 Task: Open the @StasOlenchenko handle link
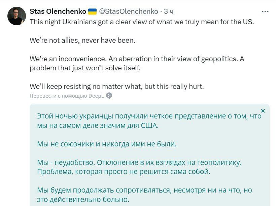pos(128,11)
